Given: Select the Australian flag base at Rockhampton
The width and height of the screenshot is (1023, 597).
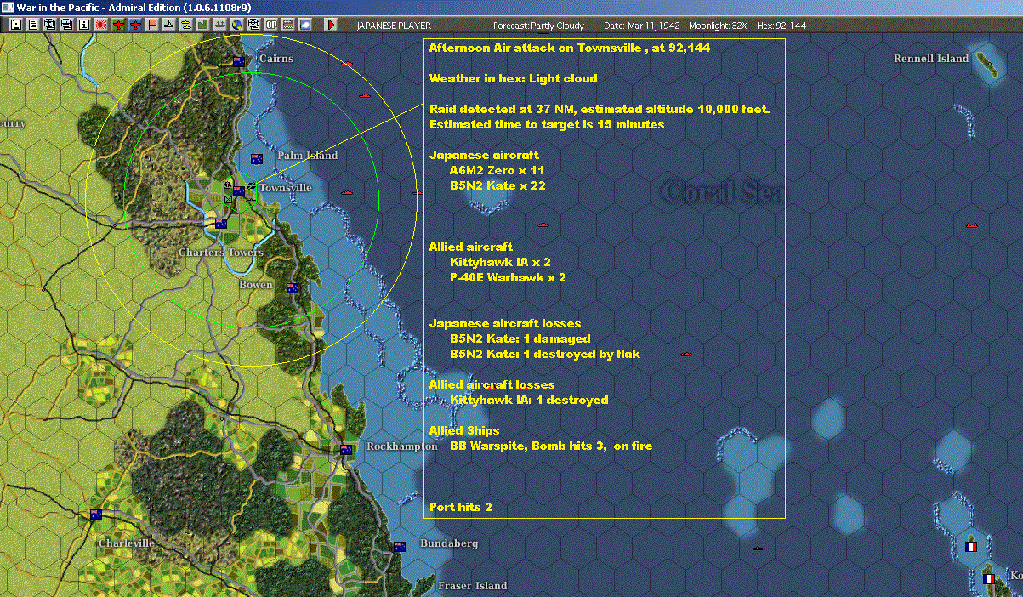Looking at the screenshot, I should point(346,449).
